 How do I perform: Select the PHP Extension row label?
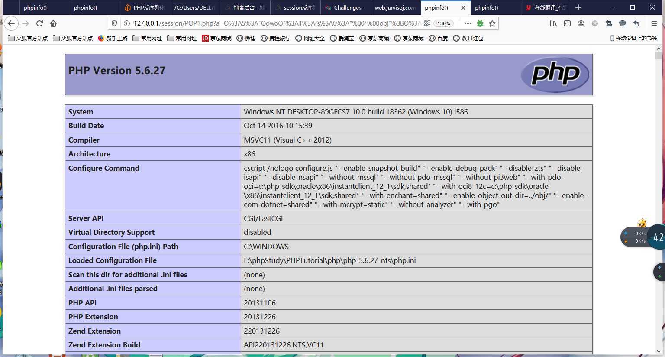pos(93,317)
